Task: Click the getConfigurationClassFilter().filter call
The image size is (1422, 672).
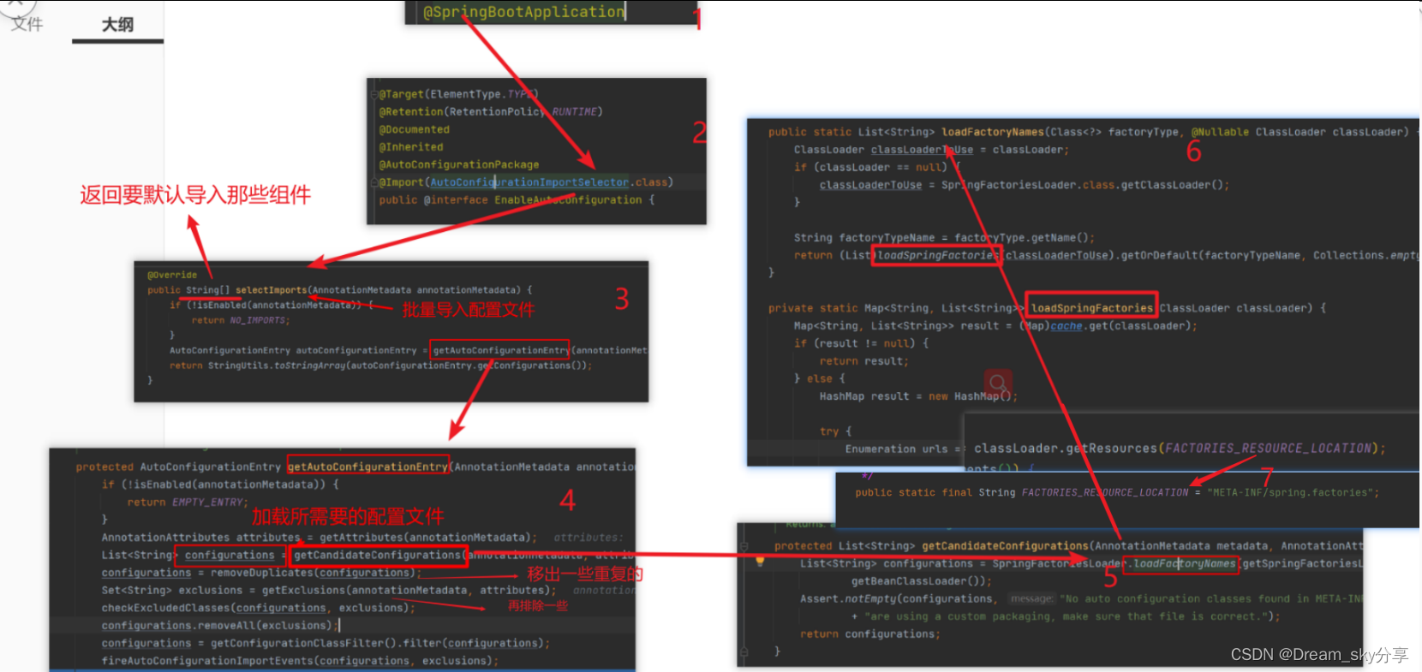Action: coord(380,643)
